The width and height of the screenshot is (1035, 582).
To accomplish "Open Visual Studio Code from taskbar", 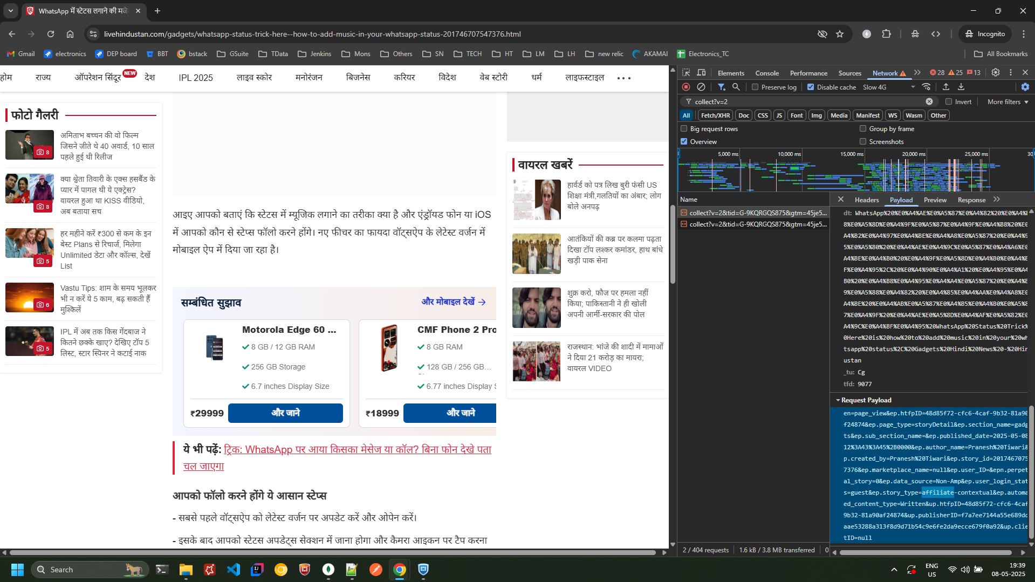I will (x=234, y=570).
